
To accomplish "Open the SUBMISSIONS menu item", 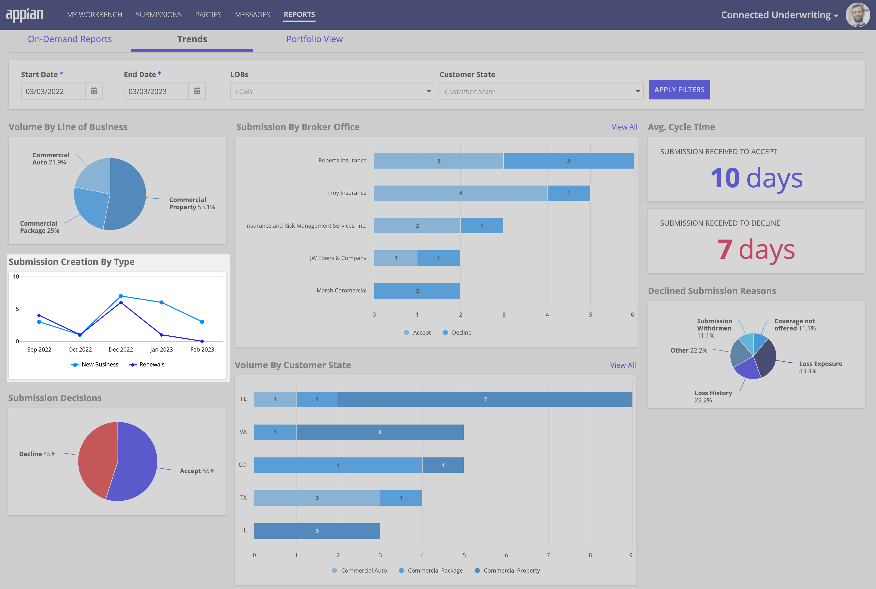I will tap(159, 15).
